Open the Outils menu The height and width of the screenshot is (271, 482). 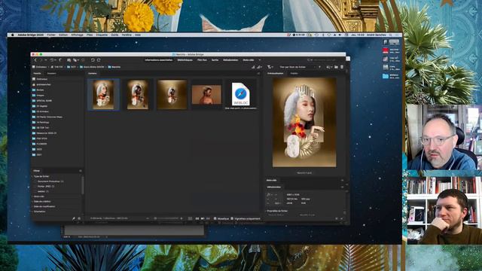click(114, 35)
